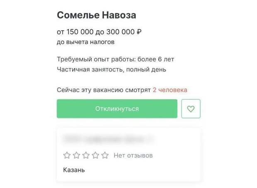Click the Сейчас эту вакансию смотрят text
Image resolution: width=257 pixels, height=188 pixels.
pyautogui.click(x=103, y=89)
